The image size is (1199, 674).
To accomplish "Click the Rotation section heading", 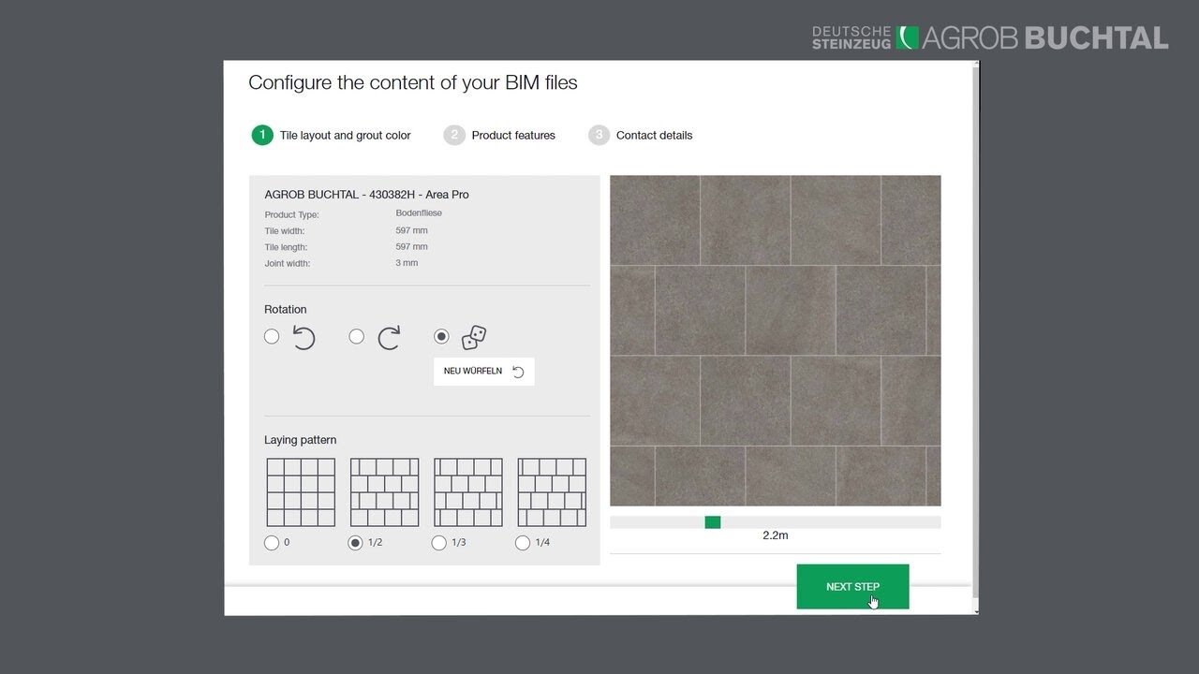I will pos(286,310).
